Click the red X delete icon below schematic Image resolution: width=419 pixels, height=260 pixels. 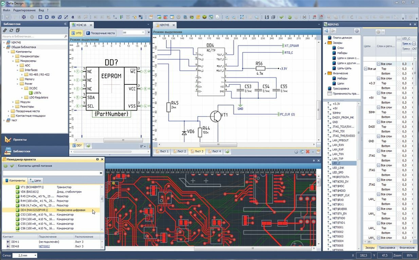(x=307, y=152)
